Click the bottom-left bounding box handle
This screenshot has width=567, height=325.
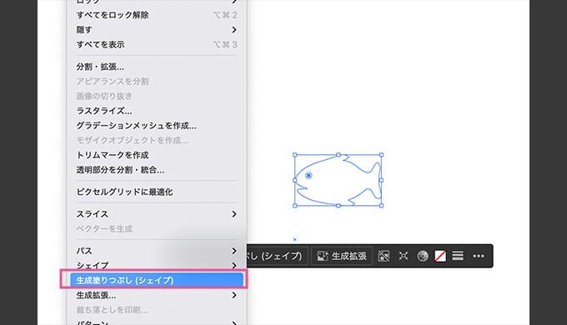coord(294,206)
